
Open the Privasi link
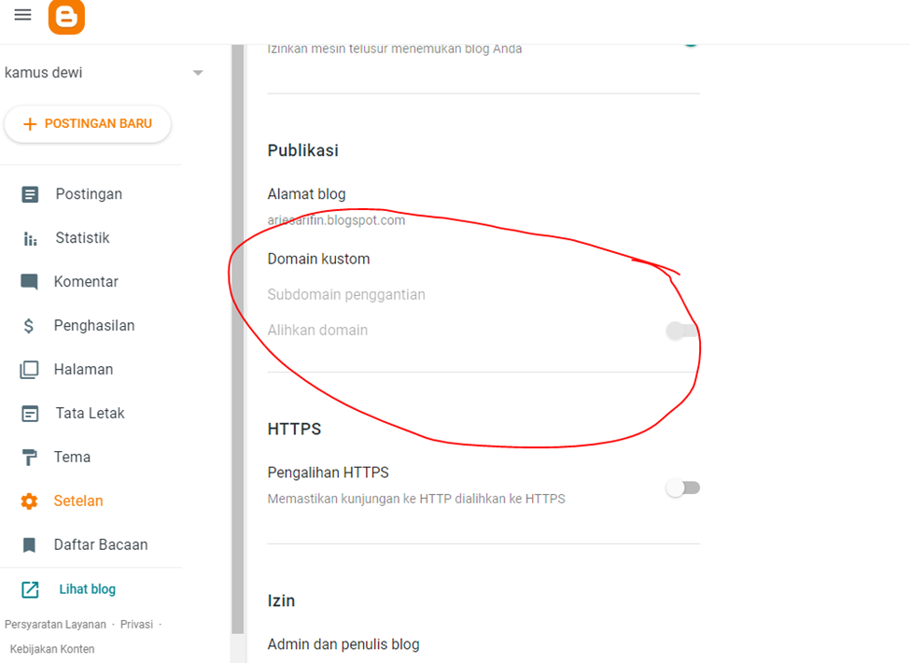136,625
